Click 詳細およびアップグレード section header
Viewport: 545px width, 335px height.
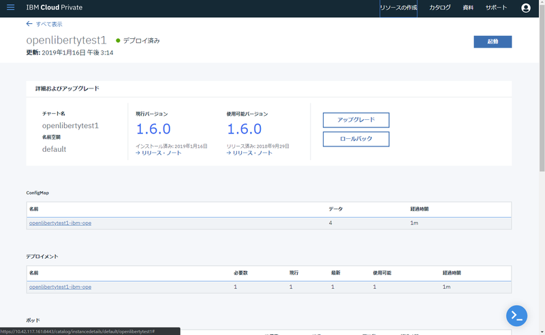tap(67, 89)
